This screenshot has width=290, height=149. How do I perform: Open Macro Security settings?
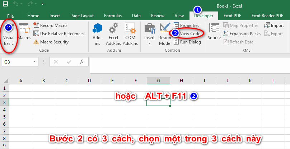tap(51, 42)
